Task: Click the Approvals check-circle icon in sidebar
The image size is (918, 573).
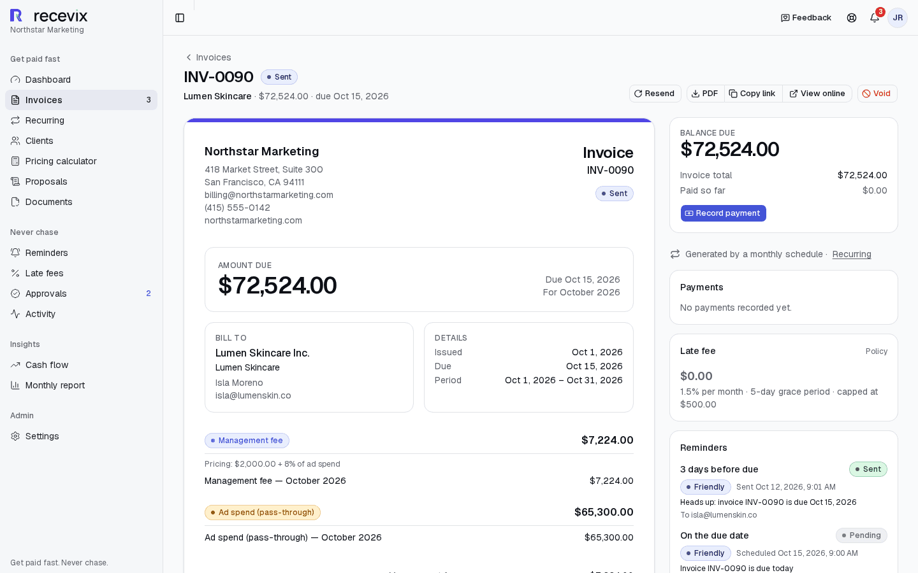Action: pos(15,294)
